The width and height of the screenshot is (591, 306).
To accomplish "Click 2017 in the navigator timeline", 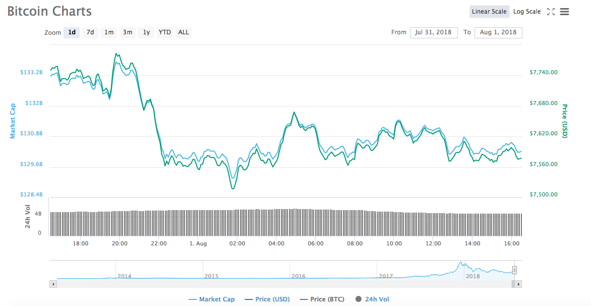I will point(386,276).
